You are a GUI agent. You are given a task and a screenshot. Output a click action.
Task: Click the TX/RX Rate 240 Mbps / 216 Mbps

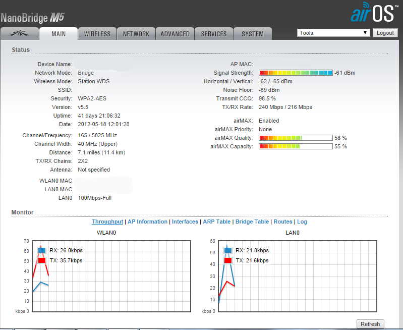click(285, 107)
